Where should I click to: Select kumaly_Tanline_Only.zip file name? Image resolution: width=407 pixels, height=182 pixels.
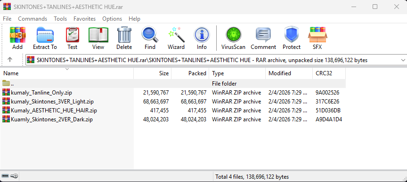(41, 92)
